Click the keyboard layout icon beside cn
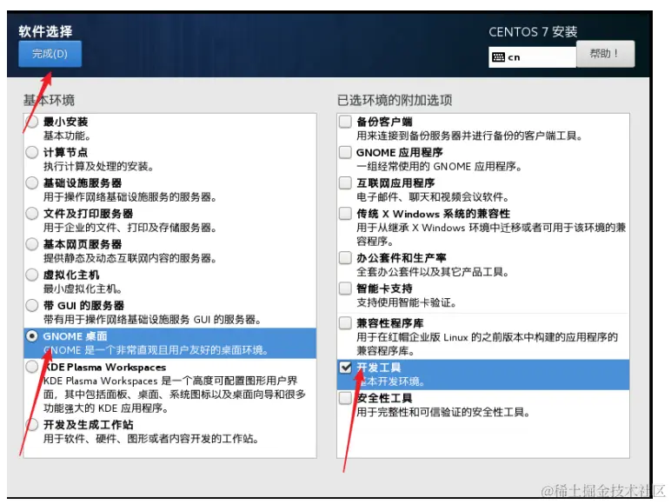 pyautogui.click(x=498, y=57)
